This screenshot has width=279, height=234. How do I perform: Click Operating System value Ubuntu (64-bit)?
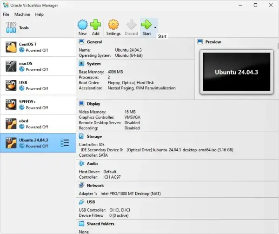(x=129, y=55)
